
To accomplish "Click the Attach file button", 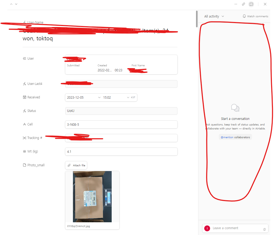I will coord(76,165).
